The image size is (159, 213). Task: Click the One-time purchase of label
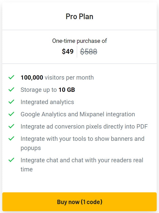pyautogui.click(x=79, y=41)
